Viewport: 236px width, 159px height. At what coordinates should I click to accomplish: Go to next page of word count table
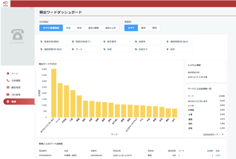pos(223,134)
